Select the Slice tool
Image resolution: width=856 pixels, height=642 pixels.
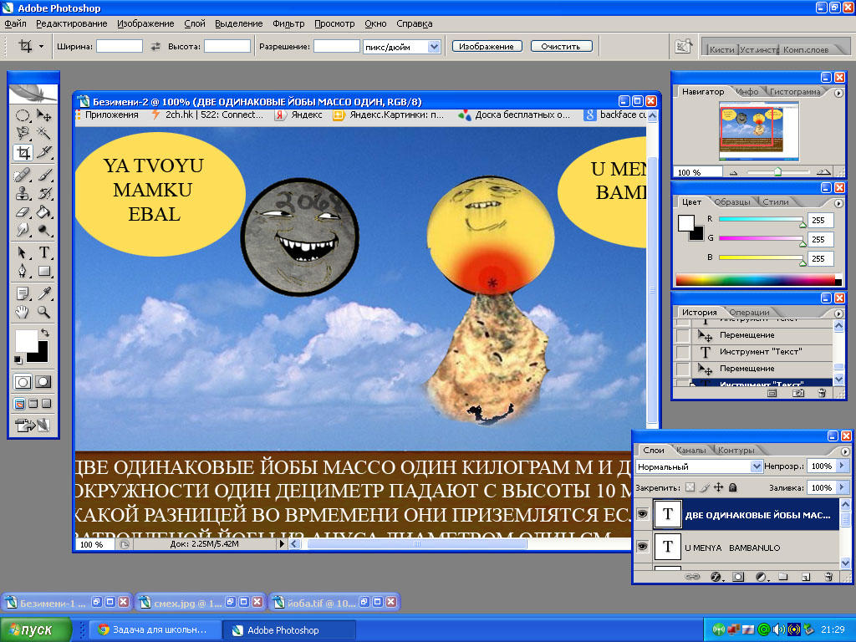tap(43, 152)
